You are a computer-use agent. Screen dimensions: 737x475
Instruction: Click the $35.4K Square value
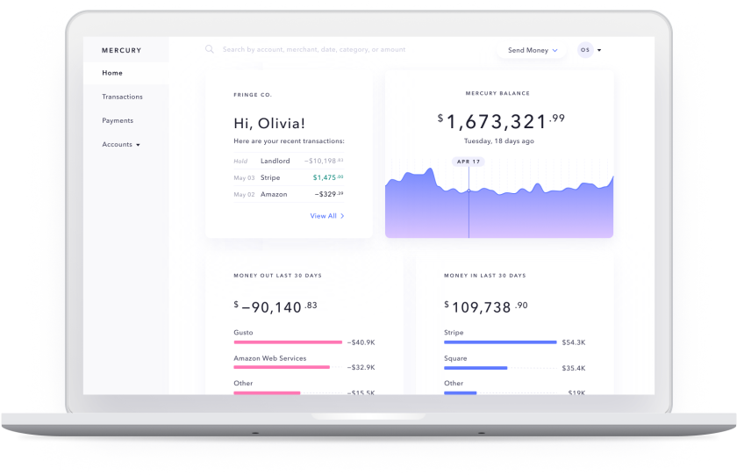tap(574, 368)
